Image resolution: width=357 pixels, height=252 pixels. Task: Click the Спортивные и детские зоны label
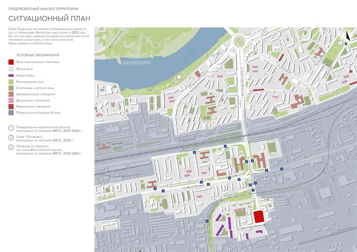(35, 88)
